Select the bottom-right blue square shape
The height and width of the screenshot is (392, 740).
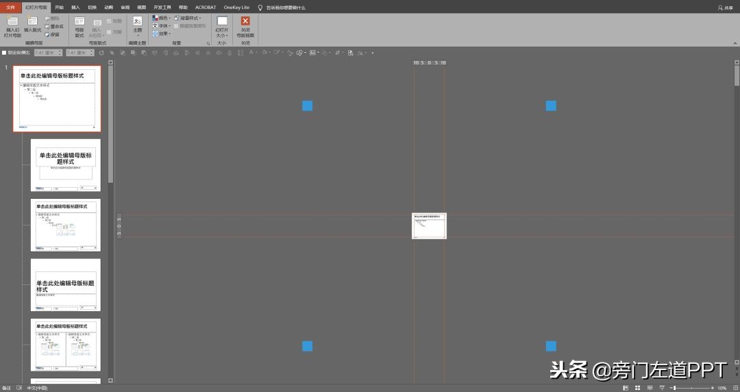551,346
